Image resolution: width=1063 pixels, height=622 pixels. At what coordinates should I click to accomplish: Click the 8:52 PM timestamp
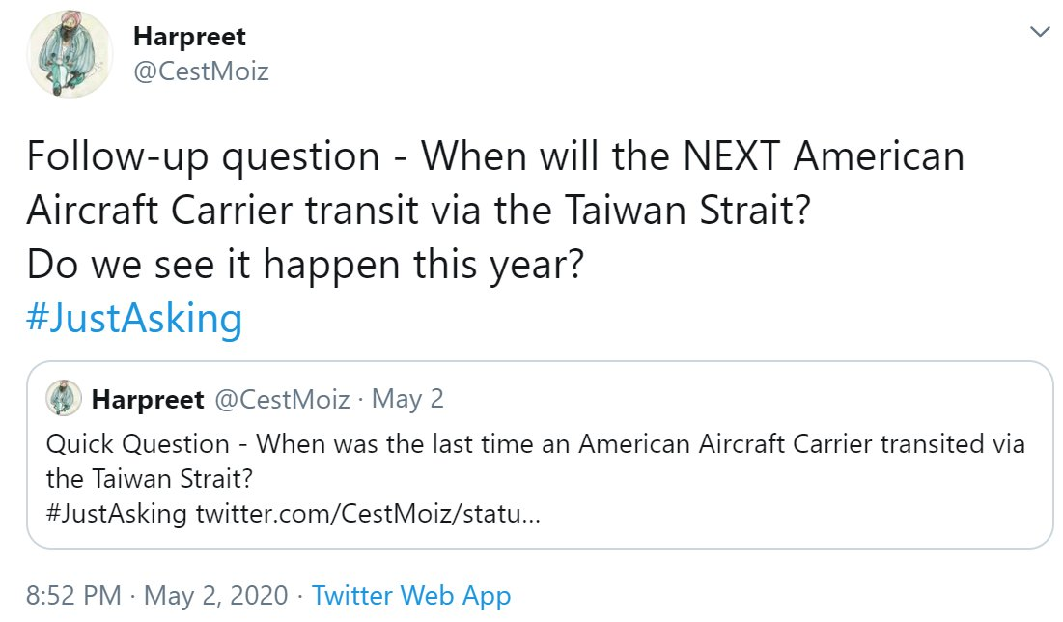point(71,596)
